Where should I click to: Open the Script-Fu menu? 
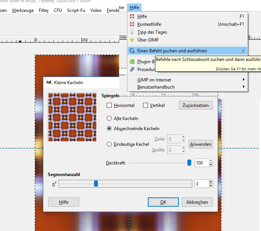(76, 10)
